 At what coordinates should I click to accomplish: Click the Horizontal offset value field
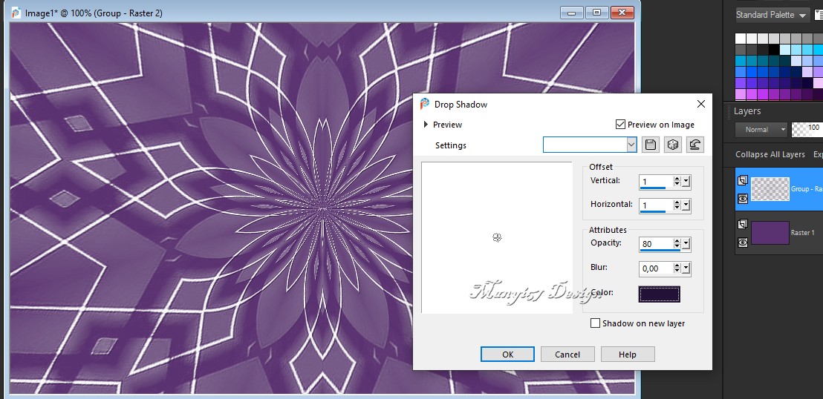(x=656, y=205)
